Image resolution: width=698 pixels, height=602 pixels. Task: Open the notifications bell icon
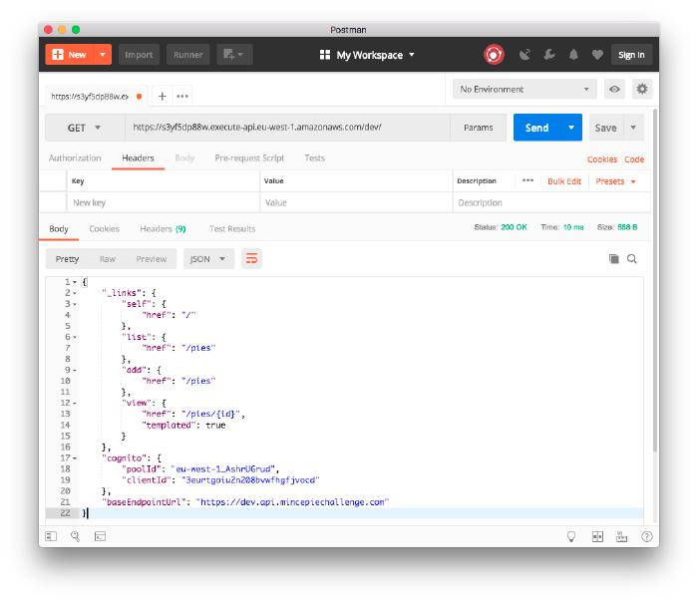tap(573, 55)
